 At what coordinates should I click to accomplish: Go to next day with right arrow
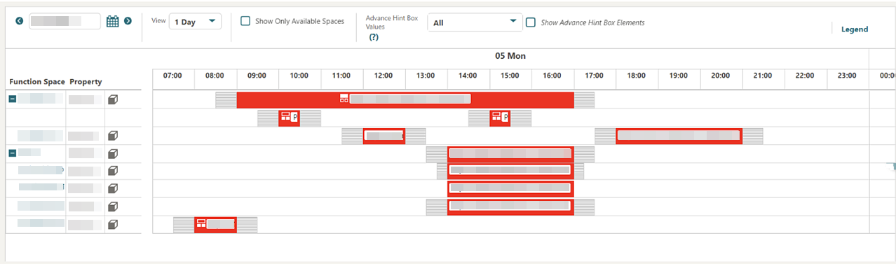(x=128, y=21)
